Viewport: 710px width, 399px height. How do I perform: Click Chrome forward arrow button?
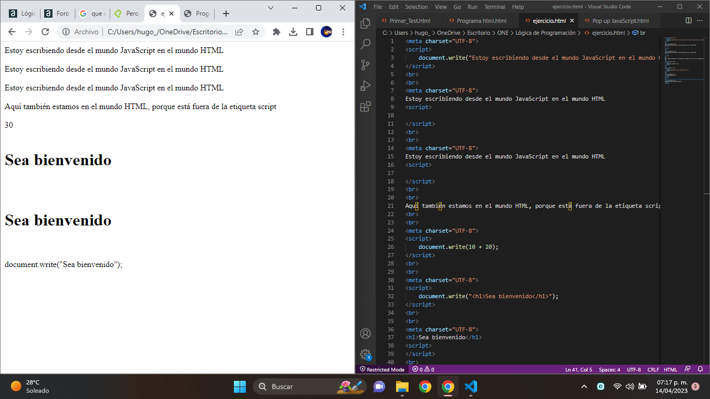(29, 32)
